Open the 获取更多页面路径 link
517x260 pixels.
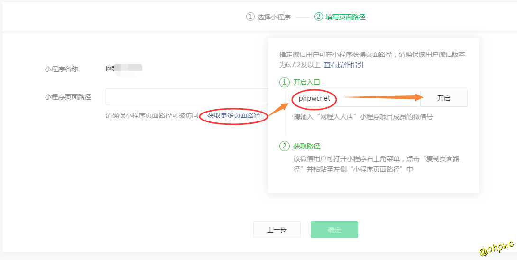pos(233,115)
